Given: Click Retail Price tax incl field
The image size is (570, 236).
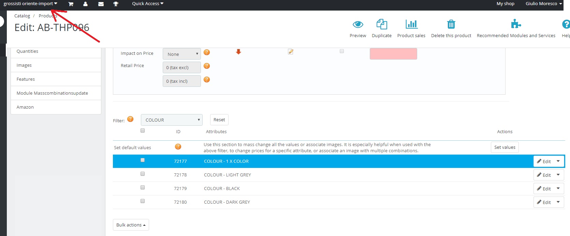Looking at the screenshot, I should pyautogui.click(x=182, y=81).
